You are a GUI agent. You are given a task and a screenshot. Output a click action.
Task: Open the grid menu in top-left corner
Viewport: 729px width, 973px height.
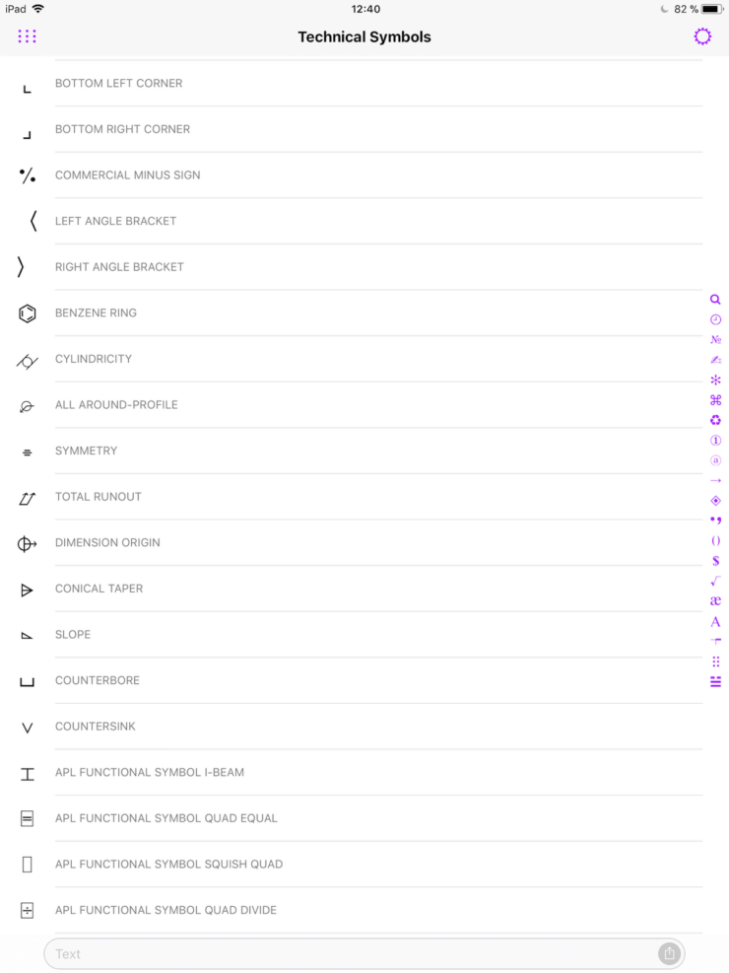(27, 36)
